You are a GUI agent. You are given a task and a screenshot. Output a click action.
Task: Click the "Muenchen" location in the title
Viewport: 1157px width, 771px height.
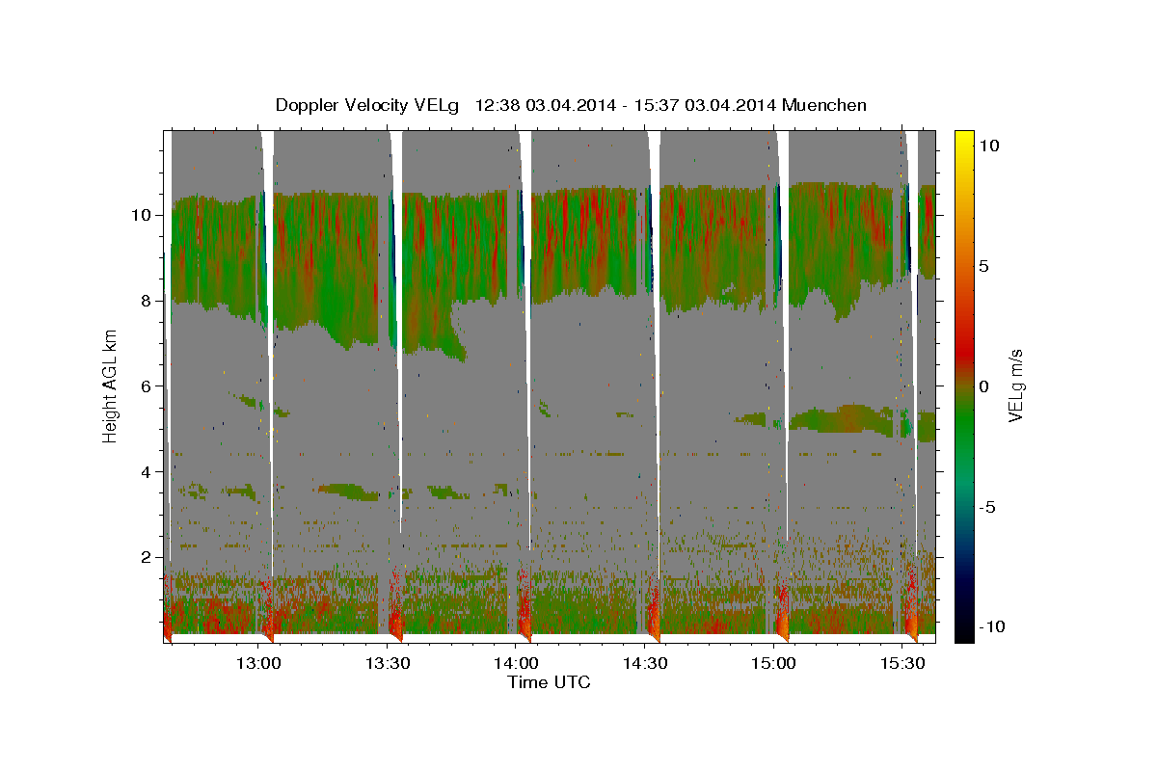click(824, 105)
